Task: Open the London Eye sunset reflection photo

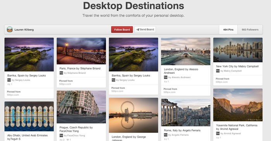Action: 134,115
